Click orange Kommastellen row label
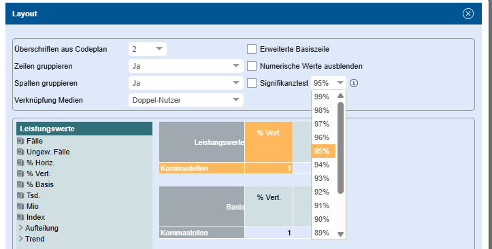 (x=201, y=168)
